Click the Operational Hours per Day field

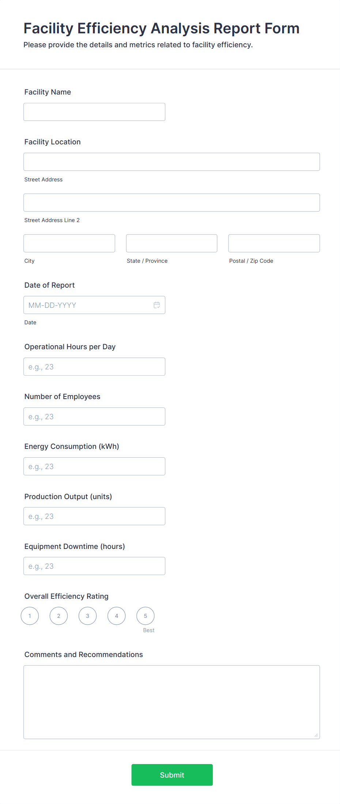point(94,366)
